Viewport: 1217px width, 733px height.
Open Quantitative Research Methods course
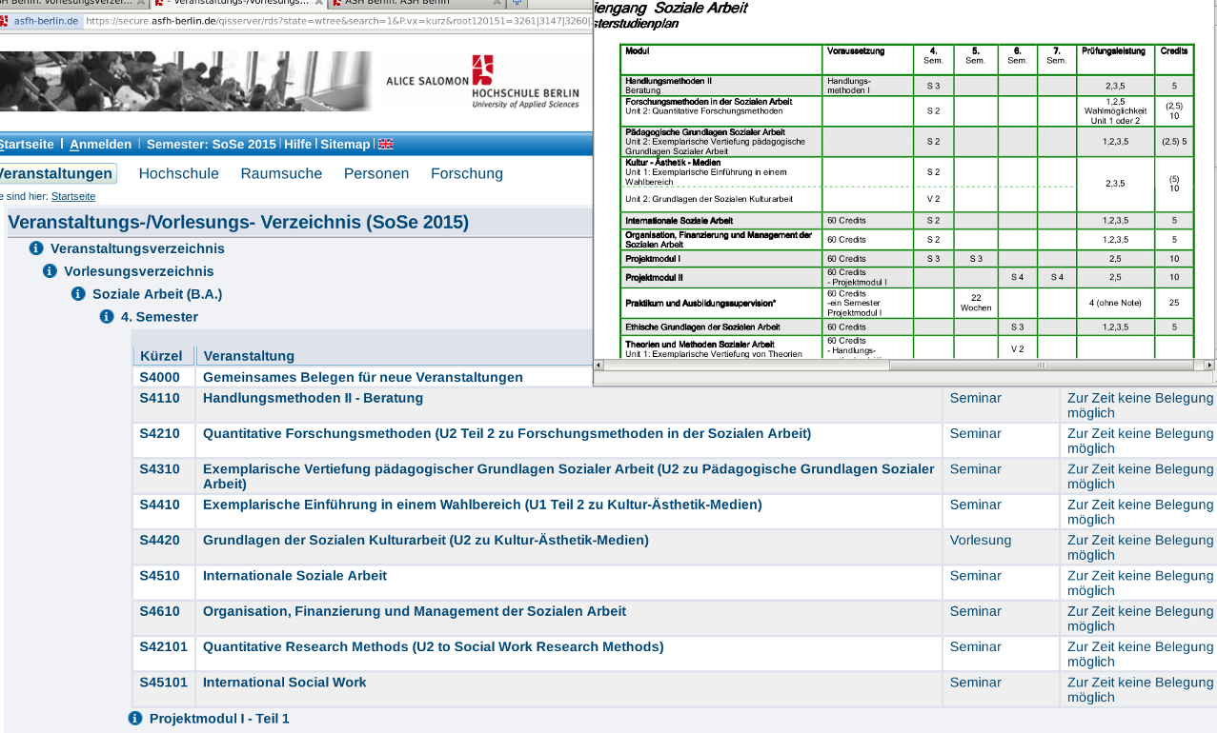pos(433,646)
